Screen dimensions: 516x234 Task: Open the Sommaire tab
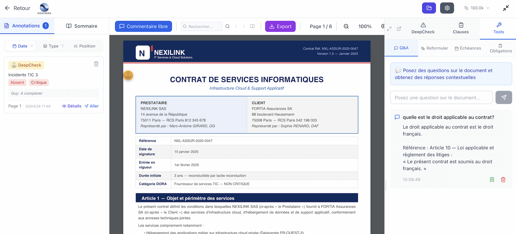click(82, 26)
